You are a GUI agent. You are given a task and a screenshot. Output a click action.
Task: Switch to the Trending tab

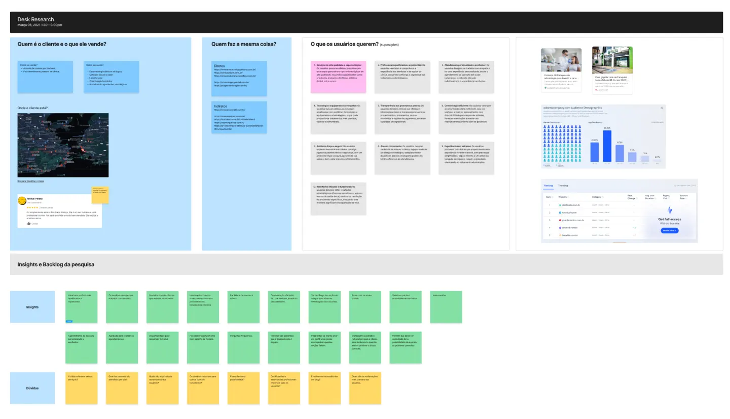[x=563, y=186]
